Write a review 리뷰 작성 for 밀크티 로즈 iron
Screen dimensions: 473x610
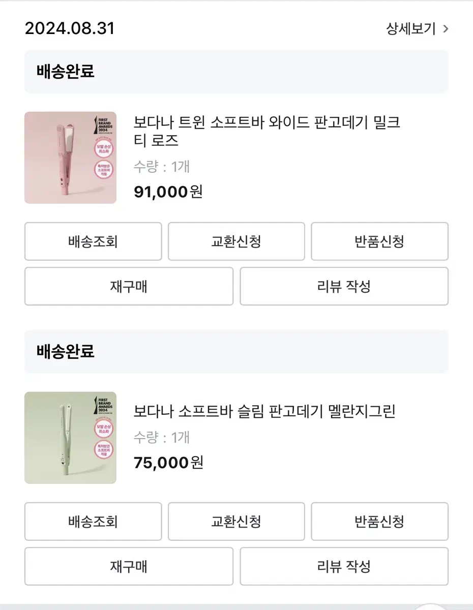(344, 286)
